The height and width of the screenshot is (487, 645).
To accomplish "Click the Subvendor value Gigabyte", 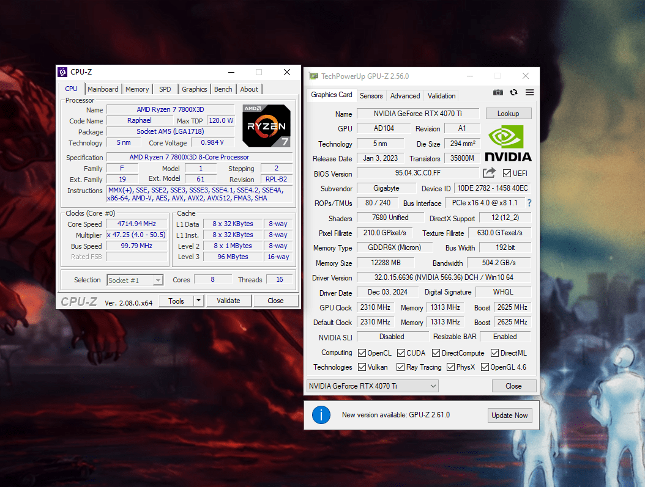I will (x=386, y=188).
